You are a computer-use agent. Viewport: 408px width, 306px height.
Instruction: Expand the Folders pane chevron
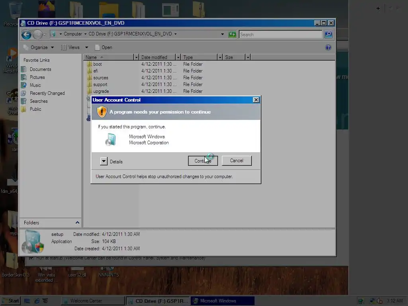tap(77, 222)
